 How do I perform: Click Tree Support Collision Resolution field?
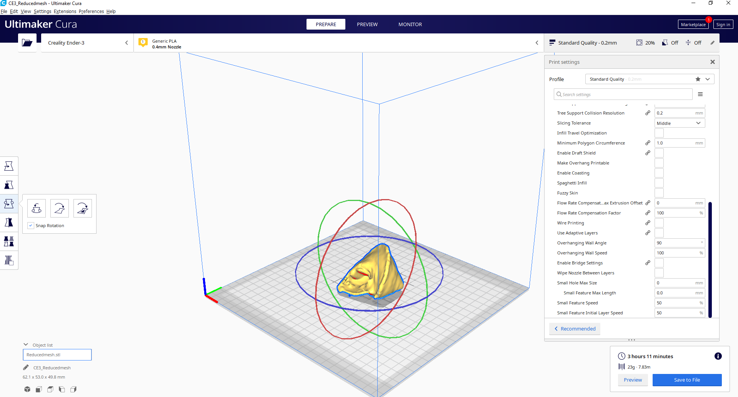680,113
